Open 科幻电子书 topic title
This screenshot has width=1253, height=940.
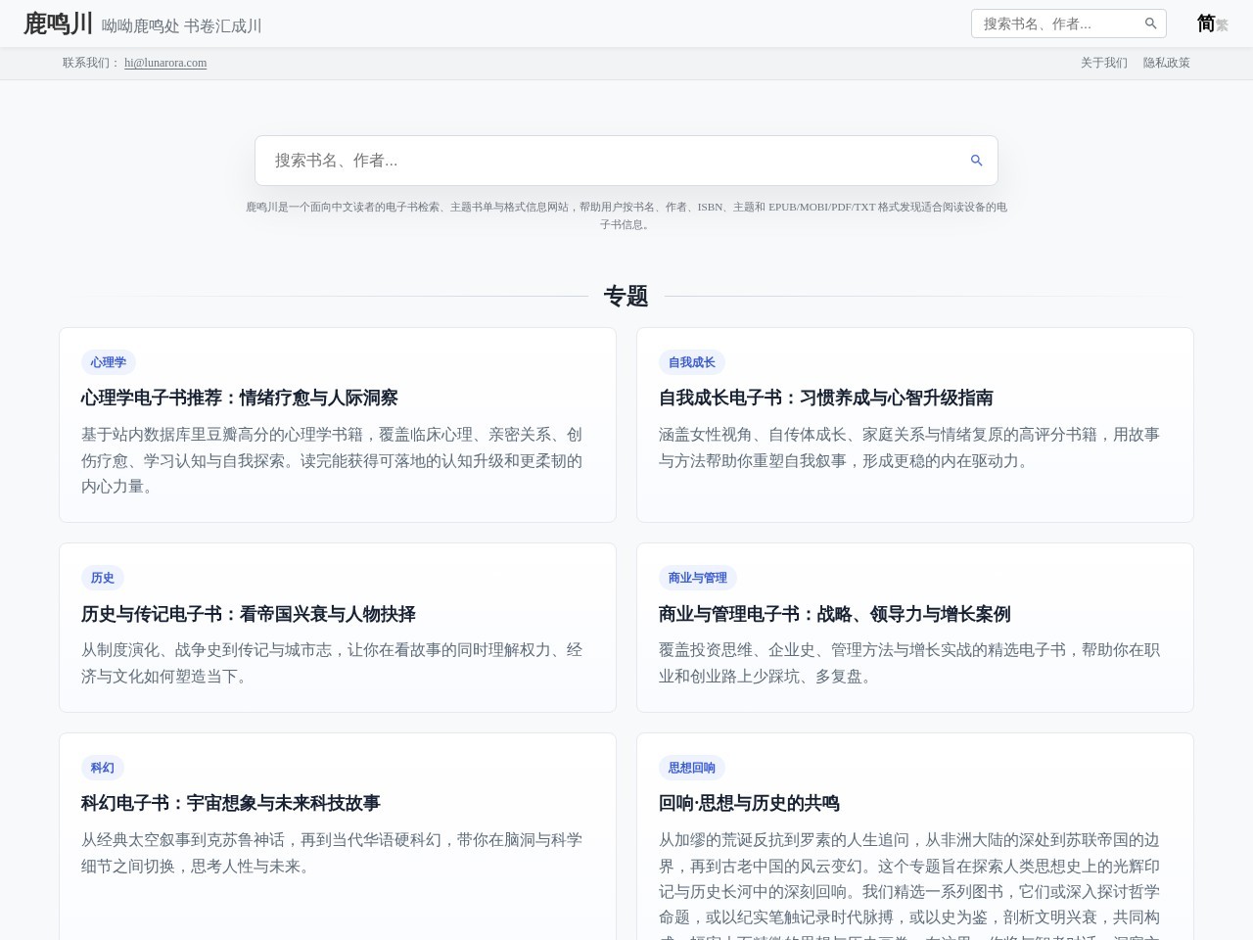231,803
